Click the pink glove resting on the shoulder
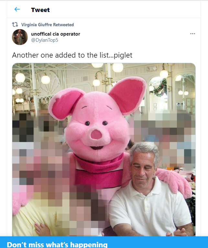208x248 pixels. pos(175,183)
